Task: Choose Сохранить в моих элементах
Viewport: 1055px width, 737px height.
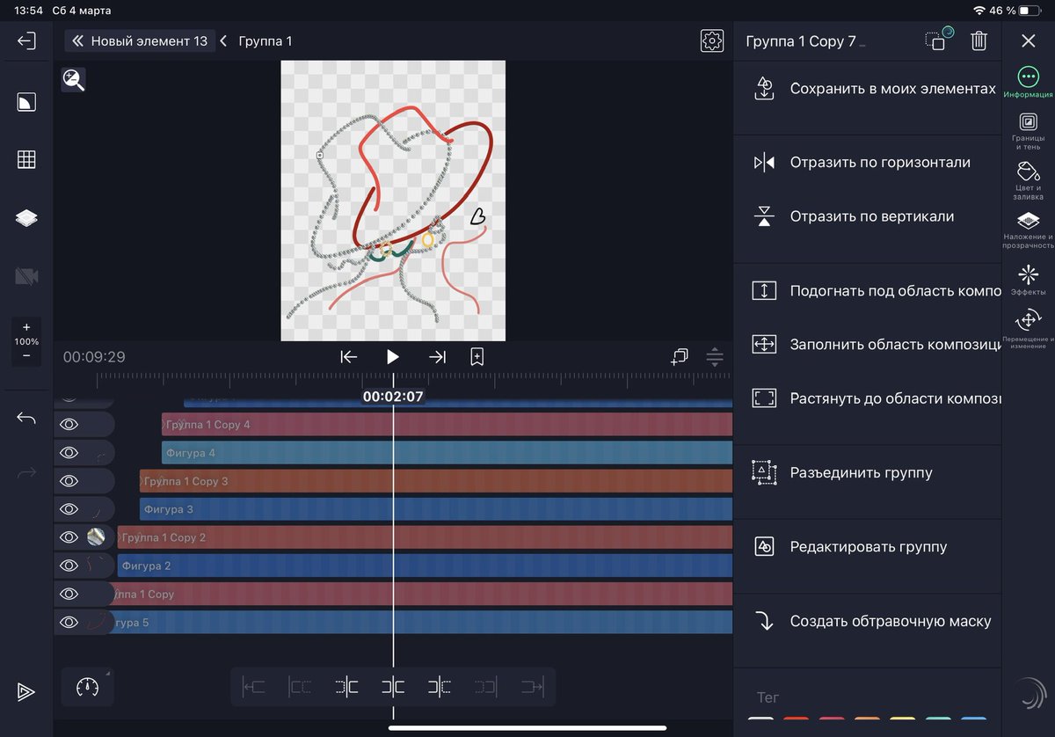Action: [868, 89]
